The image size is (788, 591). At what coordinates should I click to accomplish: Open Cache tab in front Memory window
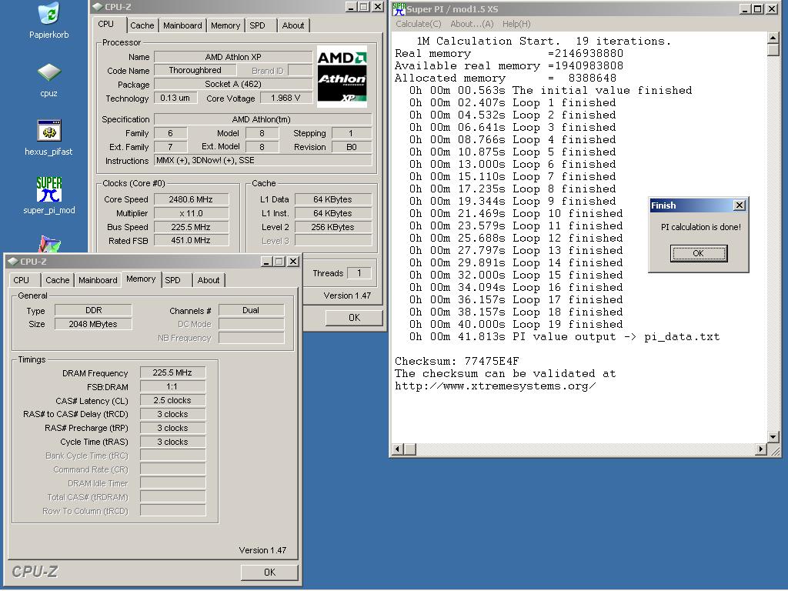(x=57, y=280)
